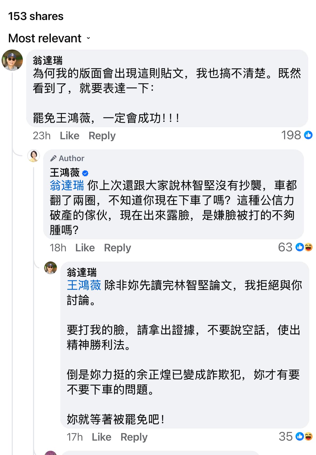This screenshot has height=455, width=316.
Task: Like the top comment posted 23h ago
Action: (69, 136)
